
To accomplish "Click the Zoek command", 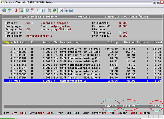I will point(50,113).
